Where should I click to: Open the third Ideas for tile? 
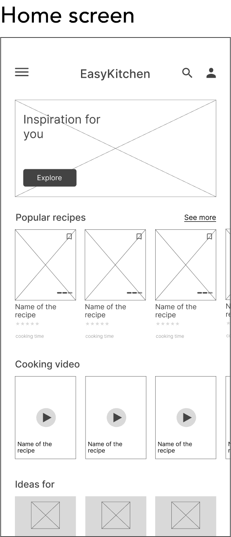point(185,516)
